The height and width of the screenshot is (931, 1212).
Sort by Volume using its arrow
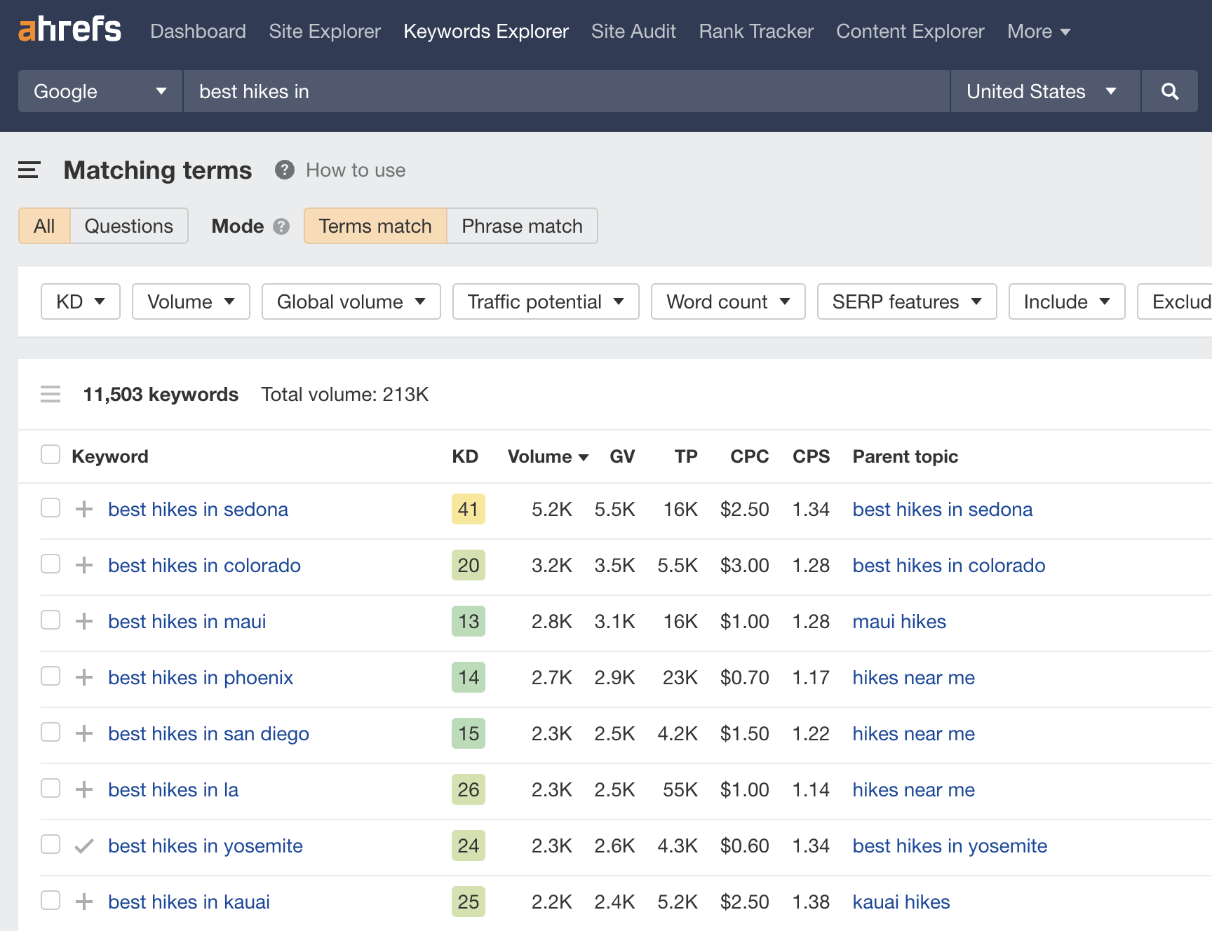584,456
